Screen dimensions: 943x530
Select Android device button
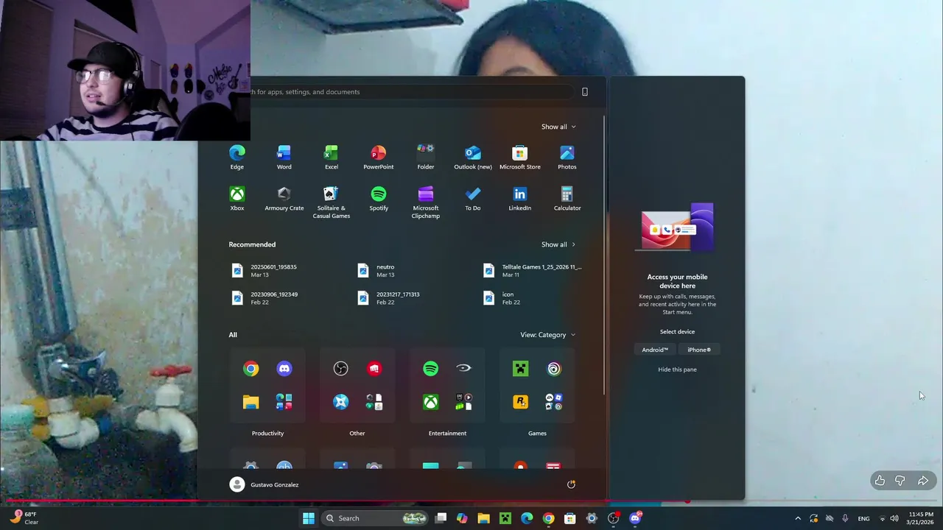[x=655, y=350]
